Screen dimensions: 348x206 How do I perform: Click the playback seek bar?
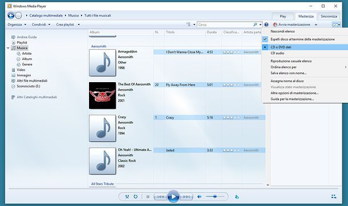(173, 188)
